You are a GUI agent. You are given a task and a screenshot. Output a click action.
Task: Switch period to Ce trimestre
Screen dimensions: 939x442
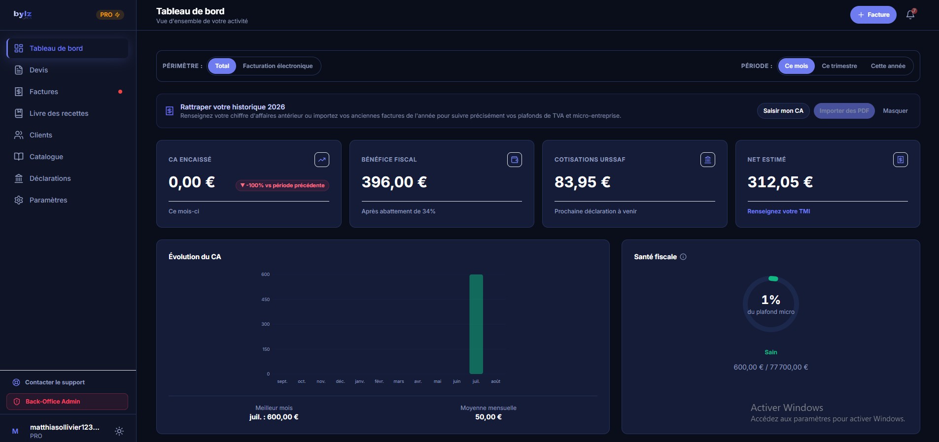839,66
